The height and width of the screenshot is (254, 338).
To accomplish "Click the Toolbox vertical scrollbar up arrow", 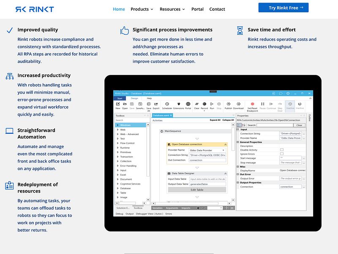I will [148, 124].
